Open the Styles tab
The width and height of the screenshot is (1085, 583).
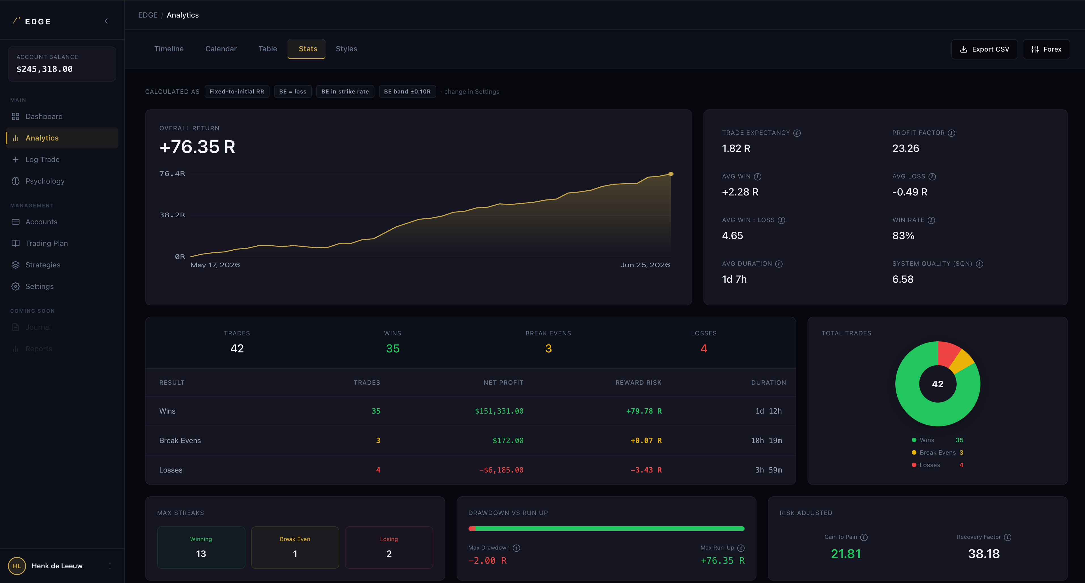click(x=346, y=49)
